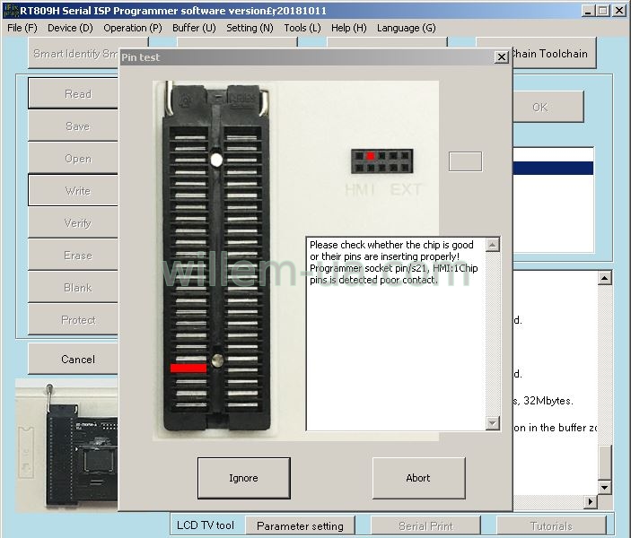
Task: Click the Open button
Action: point(74,158)
